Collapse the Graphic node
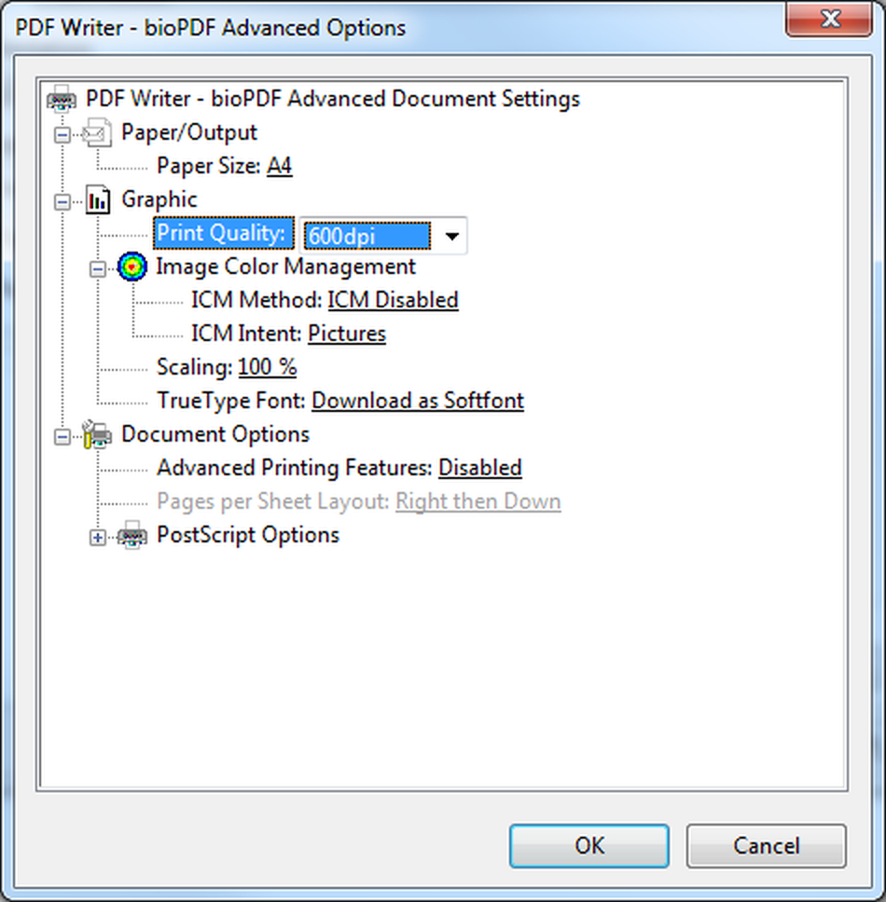886x902 pixels. [x=62, y=202]
